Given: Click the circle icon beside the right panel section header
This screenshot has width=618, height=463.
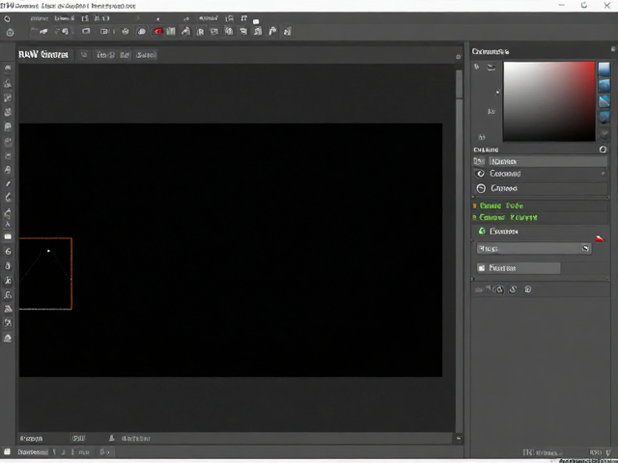Looking at the screenshot, I should coord(603,150).
